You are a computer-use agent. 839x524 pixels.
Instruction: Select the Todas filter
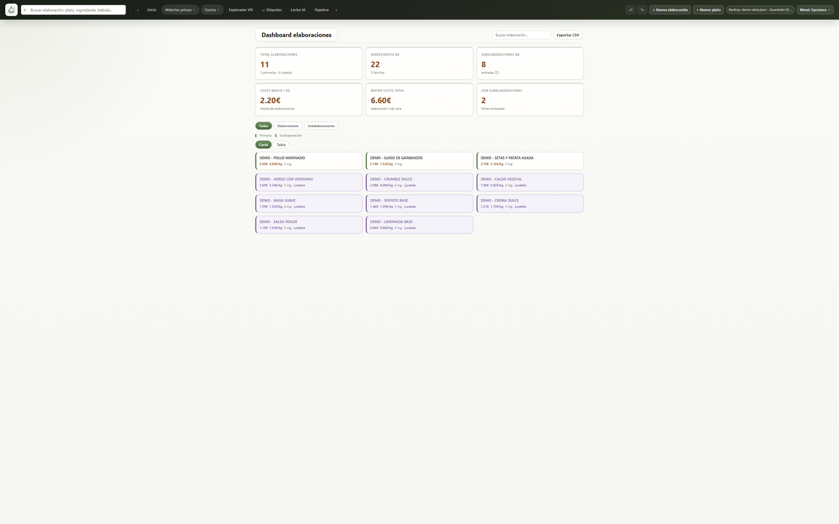pyautogui.click(x=264, y=126)
